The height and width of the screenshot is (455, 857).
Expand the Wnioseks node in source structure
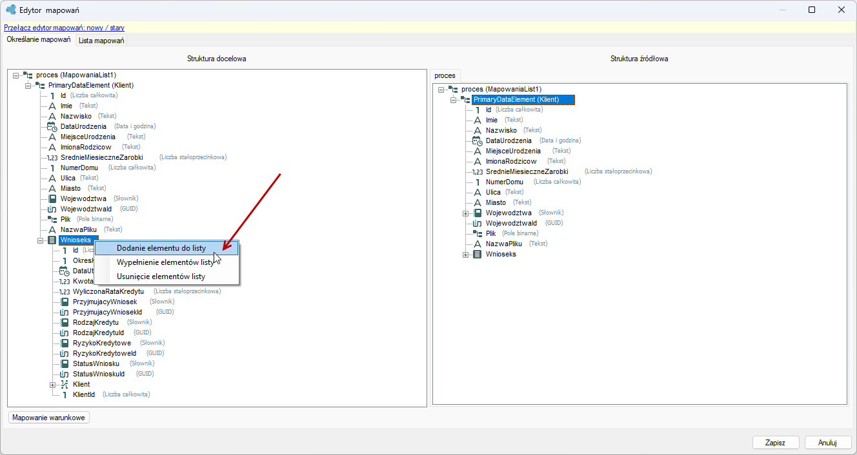pos(465,254)
